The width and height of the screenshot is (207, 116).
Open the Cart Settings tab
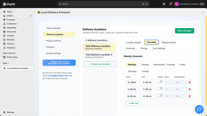tap(159, 48)
